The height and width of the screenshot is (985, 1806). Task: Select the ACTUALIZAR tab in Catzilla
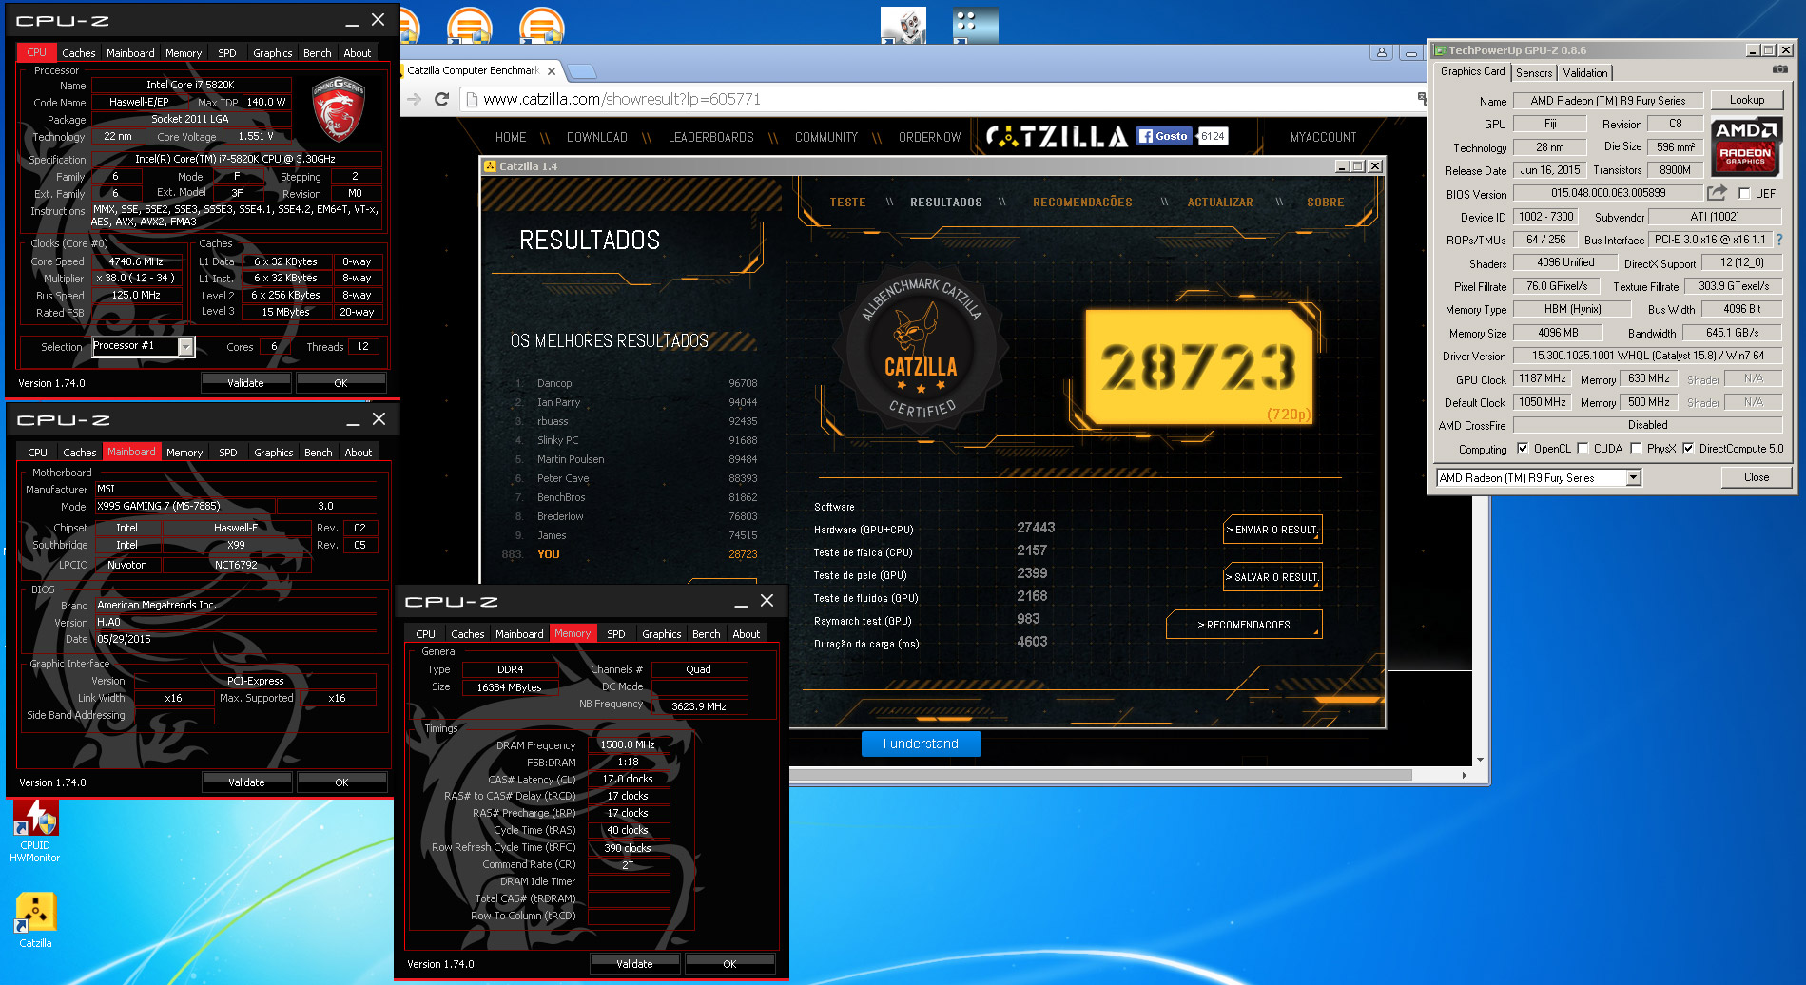tap(1220, 203)
